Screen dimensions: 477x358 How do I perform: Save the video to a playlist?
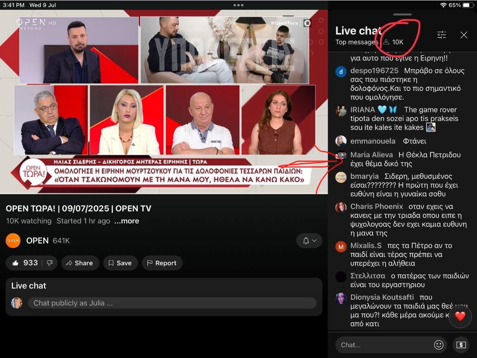click(x=120, y=263)
